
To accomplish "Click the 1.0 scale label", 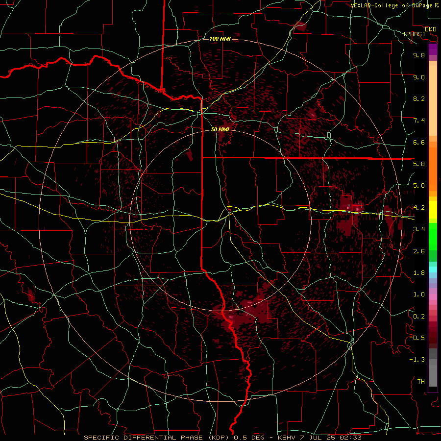I will click(x=419, y=294).
